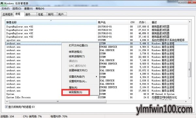Sort by 映像名称 column header
This screenshot has height=118, width=196.
click(x=51, y=22)
